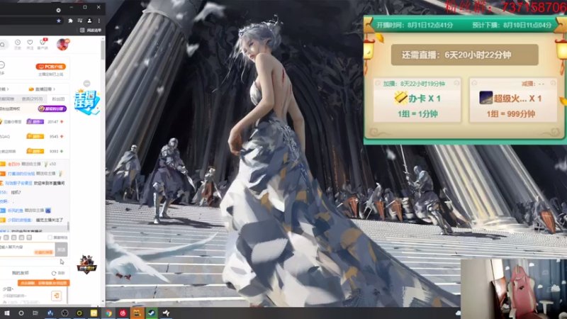The width and height of the screenshot is (567, 319).
Task: Click the fourth chat toolbar square icon
Action: coord(29,237)
